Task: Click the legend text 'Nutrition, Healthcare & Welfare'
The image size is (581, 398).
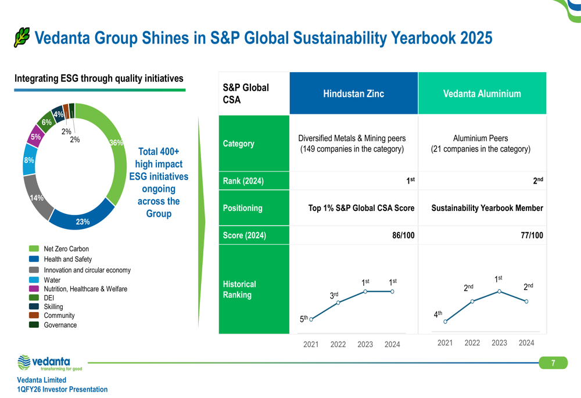Action: [x=85, y=289]
